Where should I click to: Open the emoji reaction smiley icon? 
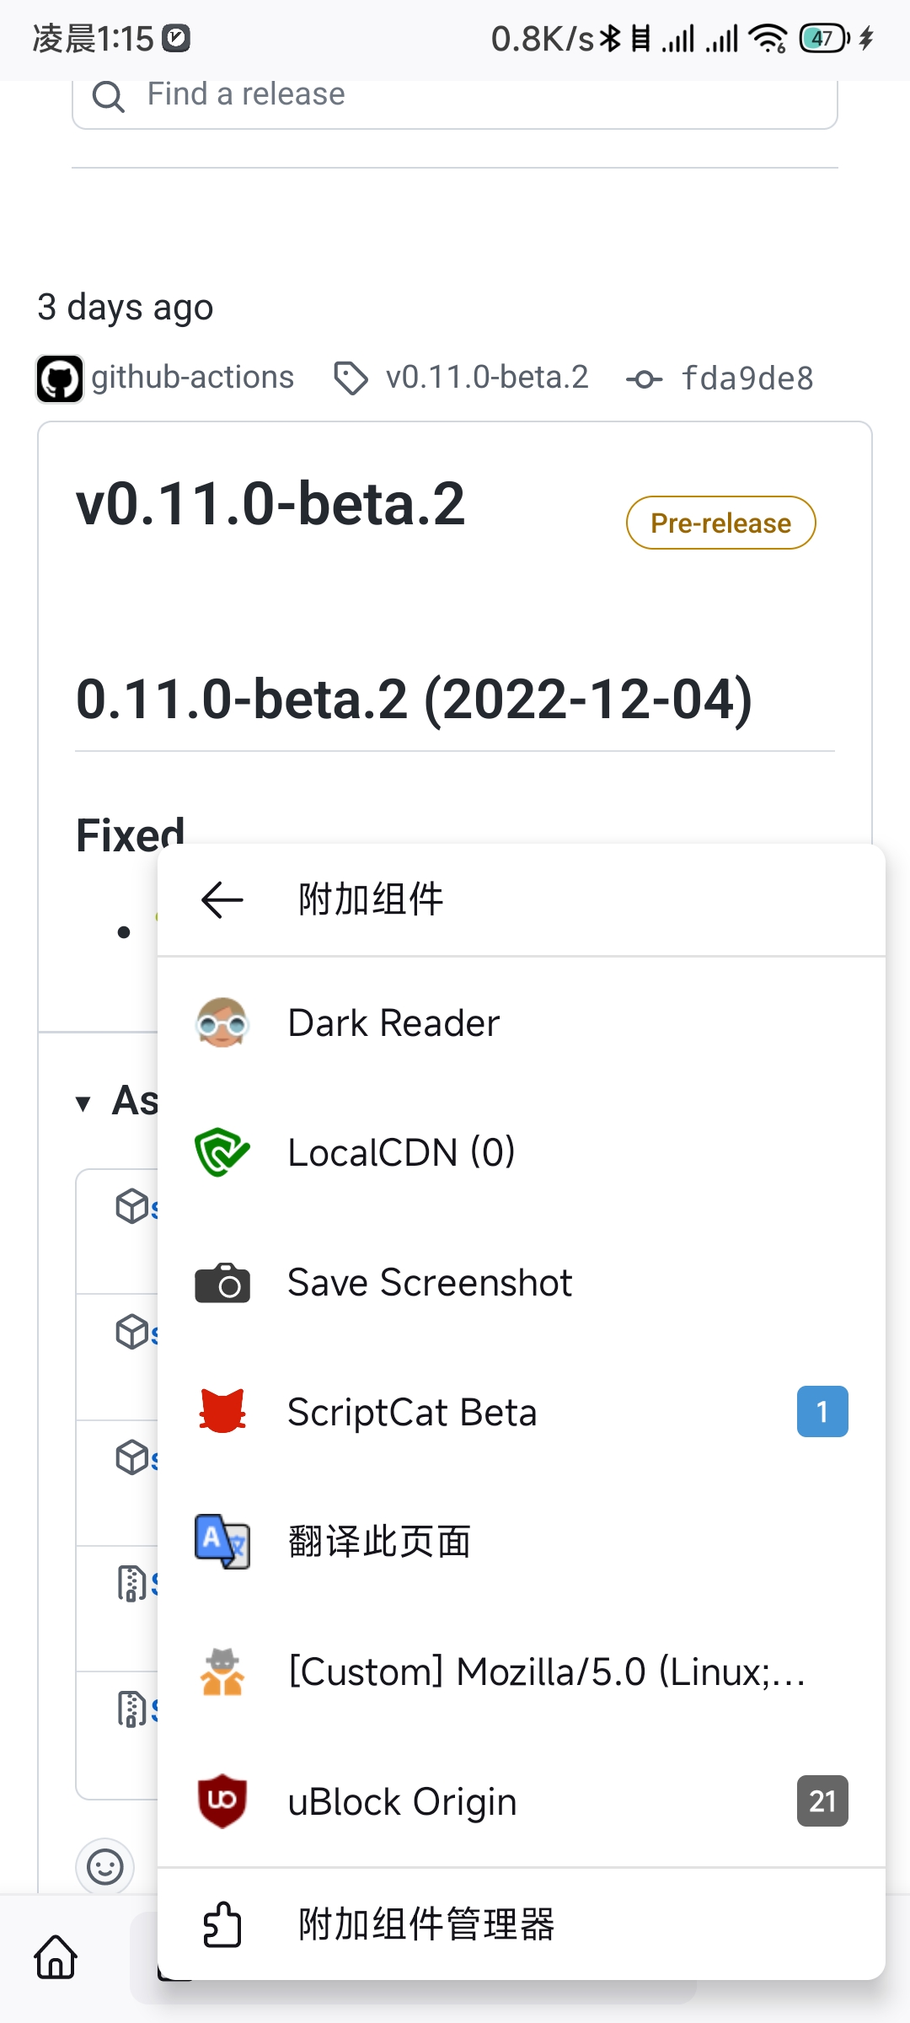[104, 1867]
